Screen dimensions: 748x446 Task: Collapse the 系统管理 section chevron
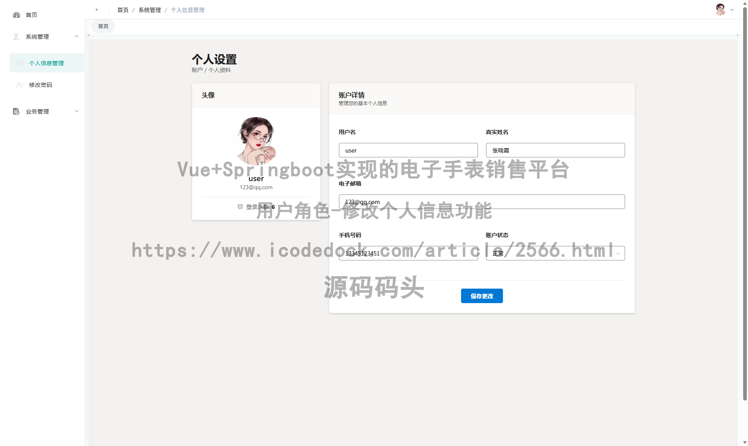[x=77, y=36]
